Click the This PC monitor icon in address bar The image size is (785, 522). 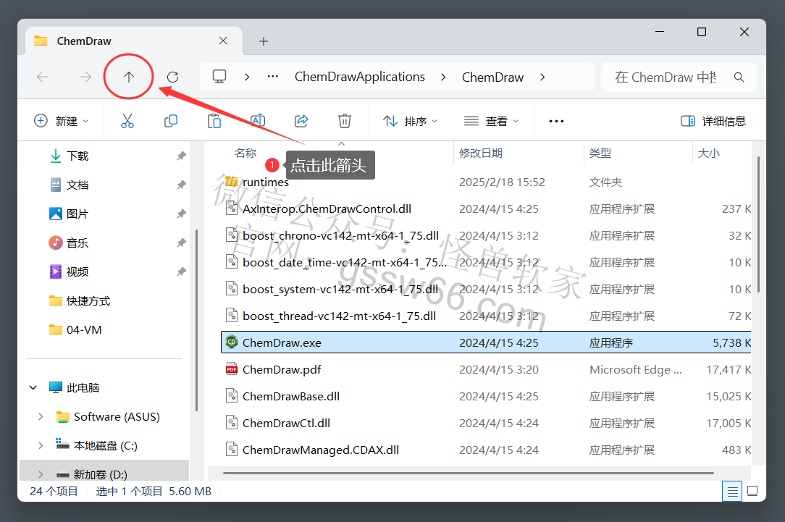click(219, 77)
